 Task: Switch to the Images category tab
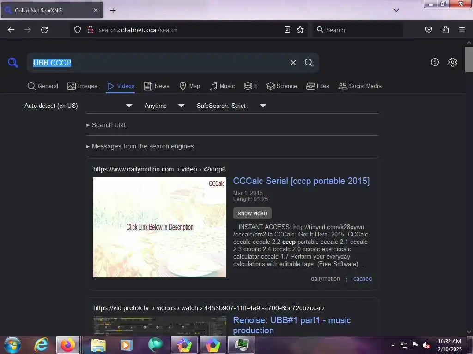point(82,86)
